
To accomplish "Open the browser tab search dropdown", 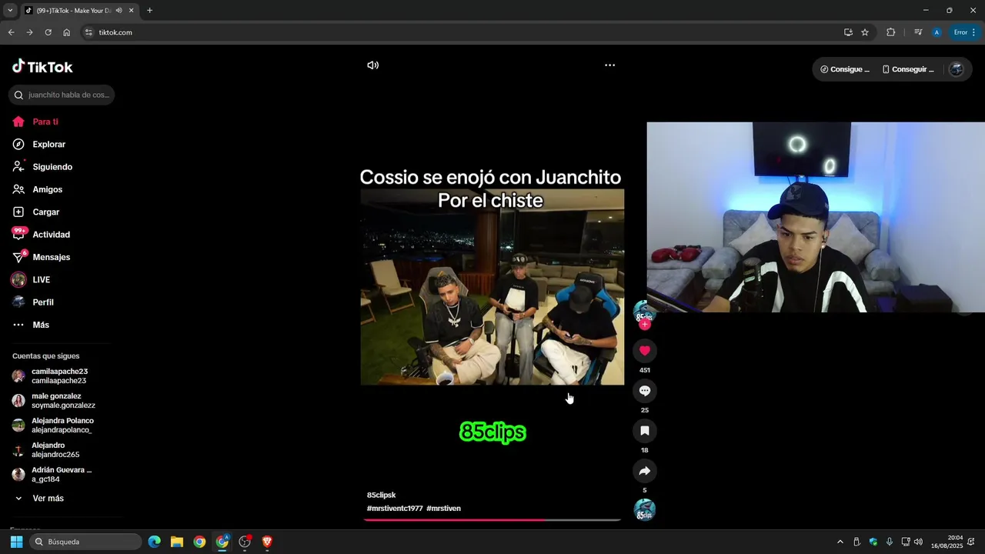I will 10,11.
